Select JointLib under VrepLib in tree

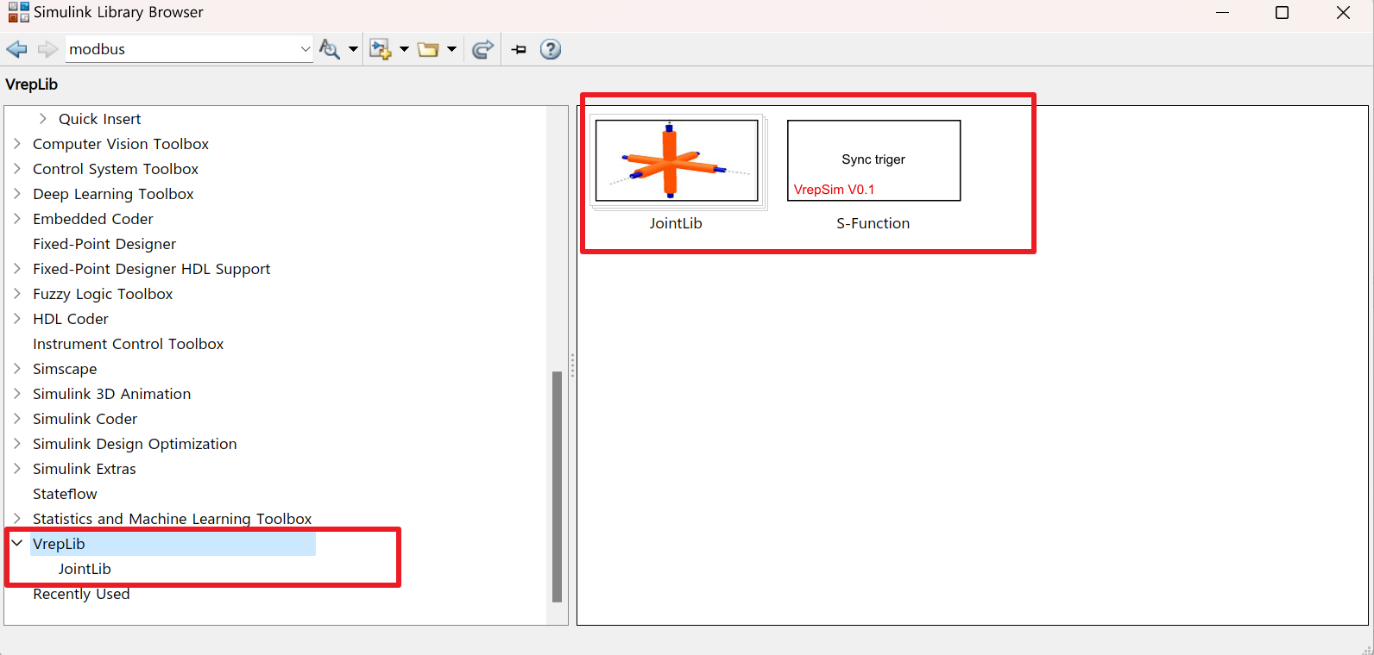(85, 569)
